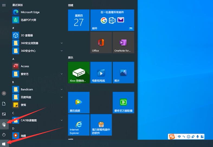Open Documents icon in Start sidebar
This screenshot has height=147, width=213.
click(4, 104)
